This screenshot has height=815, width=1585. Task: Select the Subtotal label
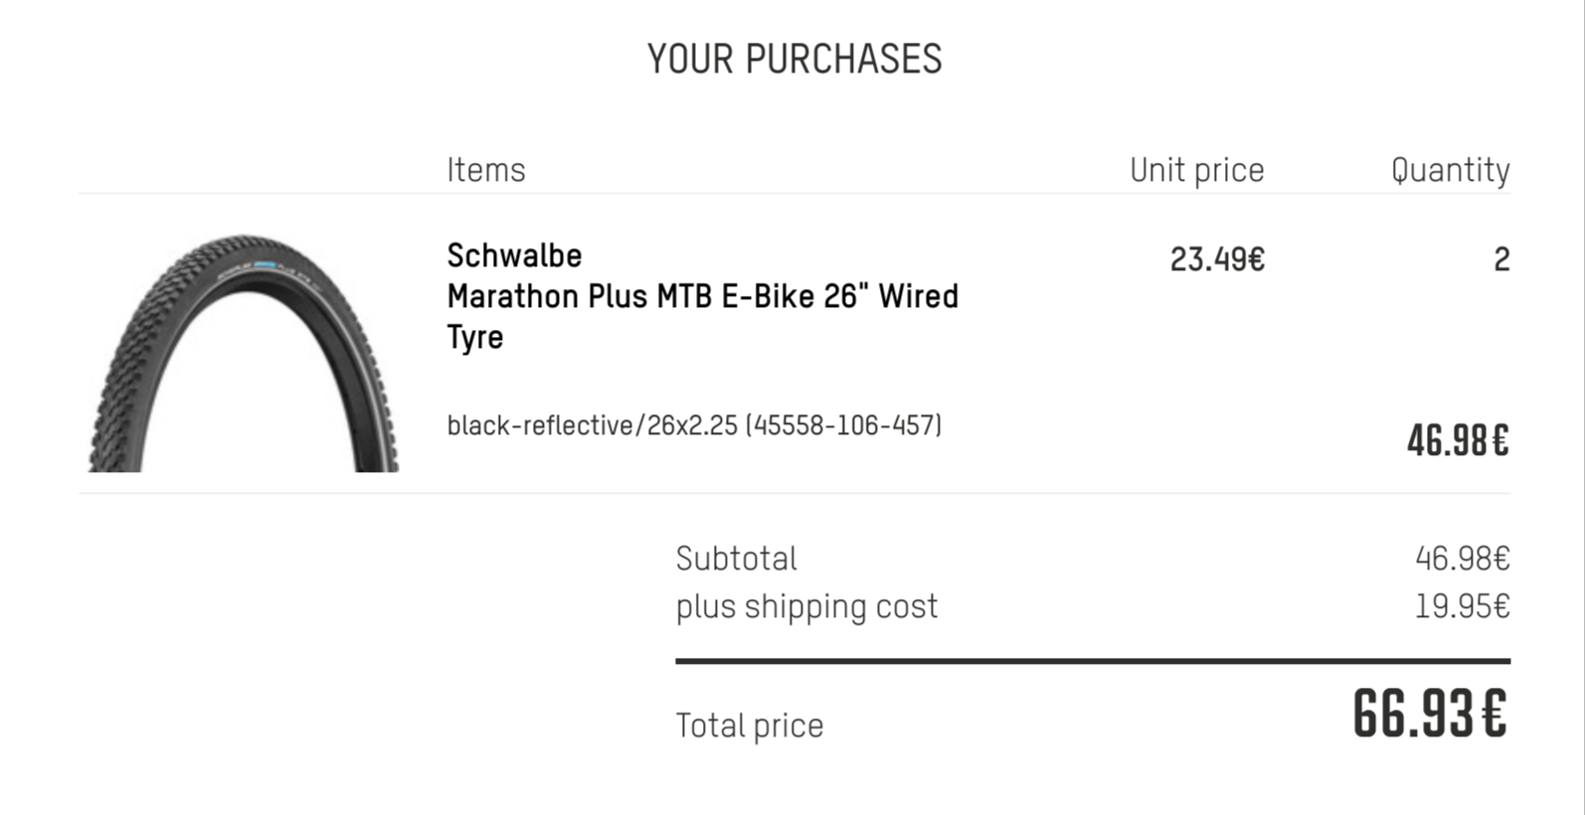click(736, 559)
